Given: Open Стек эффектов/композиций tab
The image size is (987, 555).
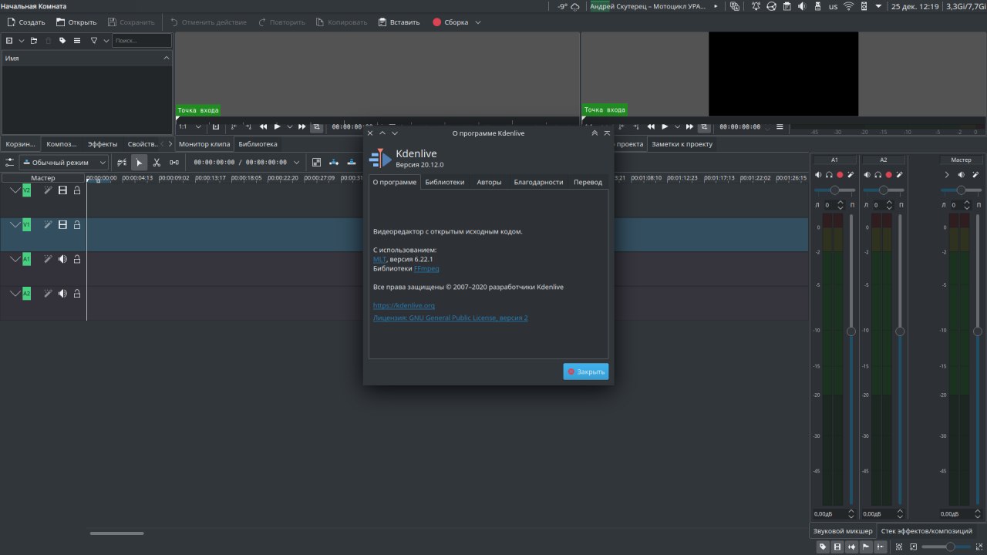Looking at the screenshot, I should [x=926, y=531].
